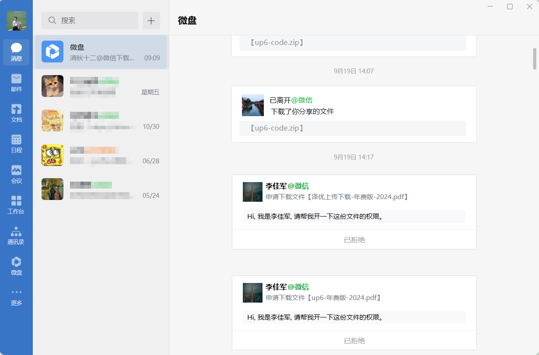Click the user profile avatar
The image size is (539, 355).
pyautogui.click(x=16, y=21)
